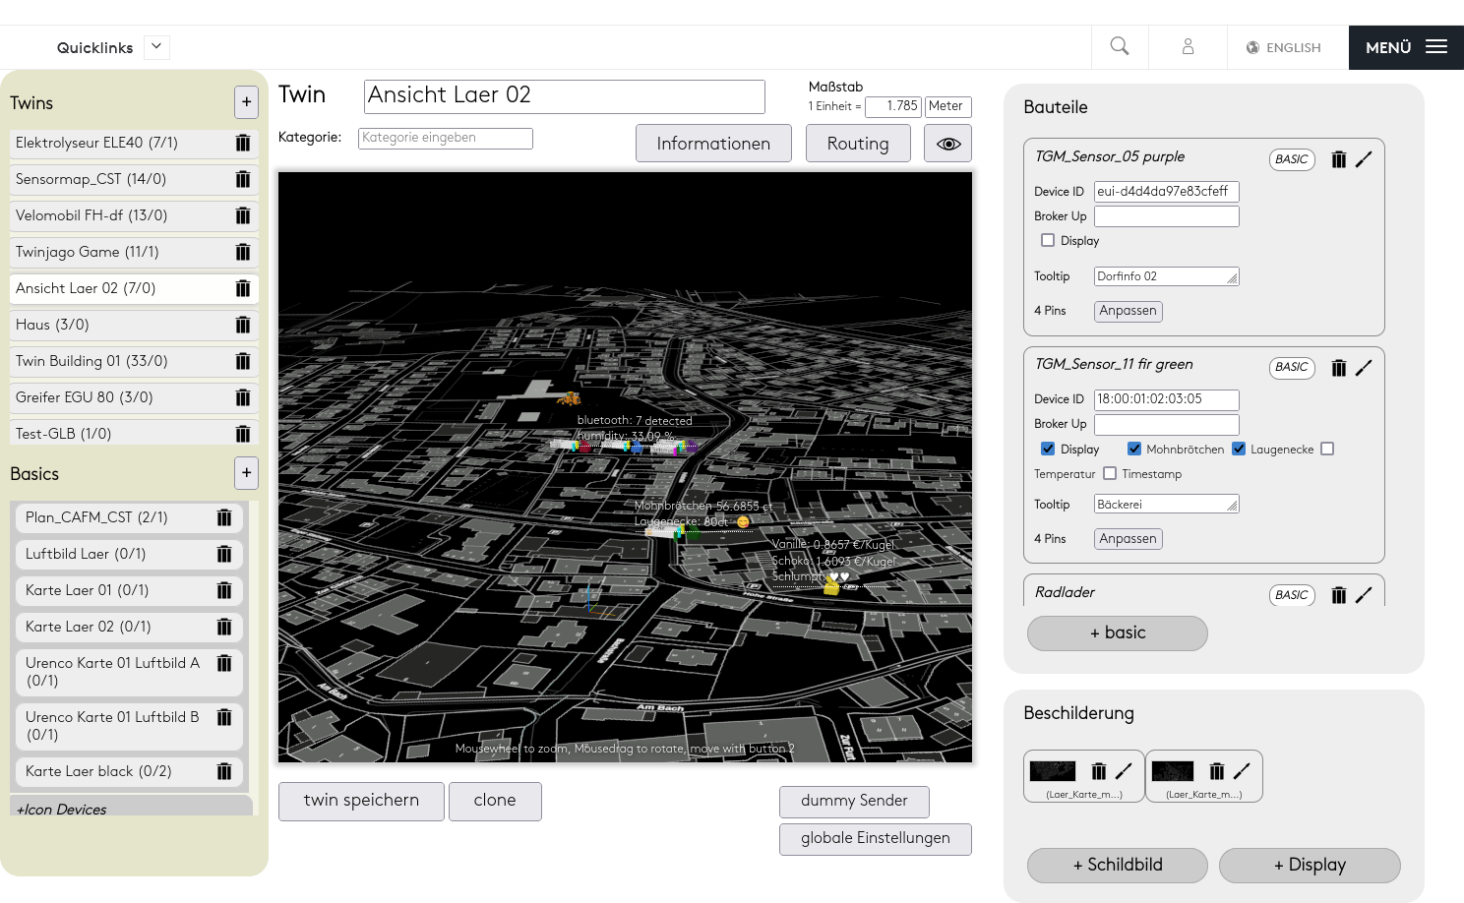1464x903 pixels.
Task: Open the MENÜ hamburger menu
Action: pyautogui.click(x=1406, y=47)
